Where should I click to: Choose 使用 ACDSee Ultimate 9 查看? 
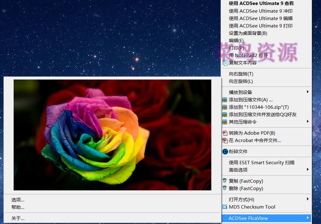pyautogui.click(x=261, y=4)
